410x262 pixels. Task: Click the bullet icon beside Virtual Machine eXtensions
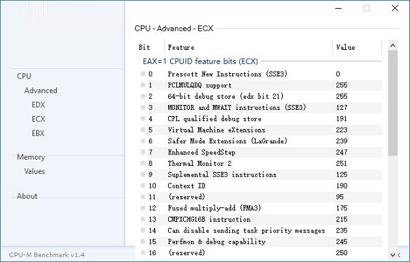(x=143, y=130)
